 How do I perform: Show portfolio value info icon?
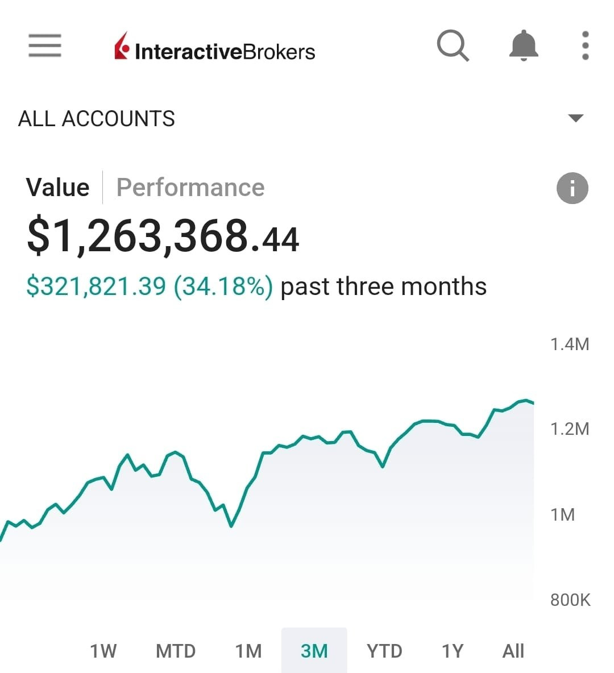572,188
